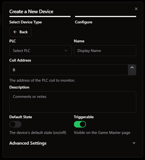
Task: Click the Description comments text area
Action: 73,102
